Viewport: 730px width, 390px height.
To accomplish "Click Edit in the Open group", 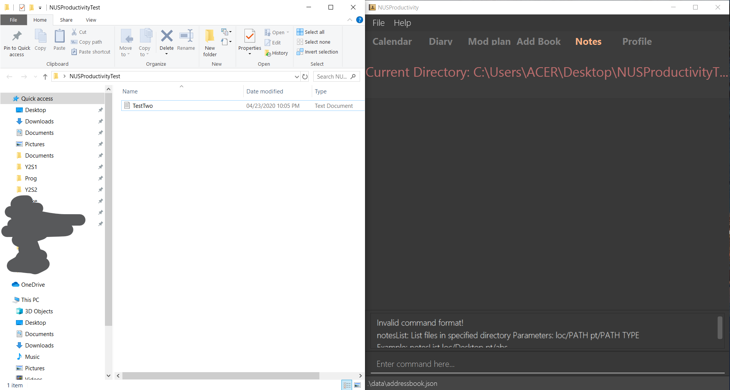I will (x=273, y=43).
